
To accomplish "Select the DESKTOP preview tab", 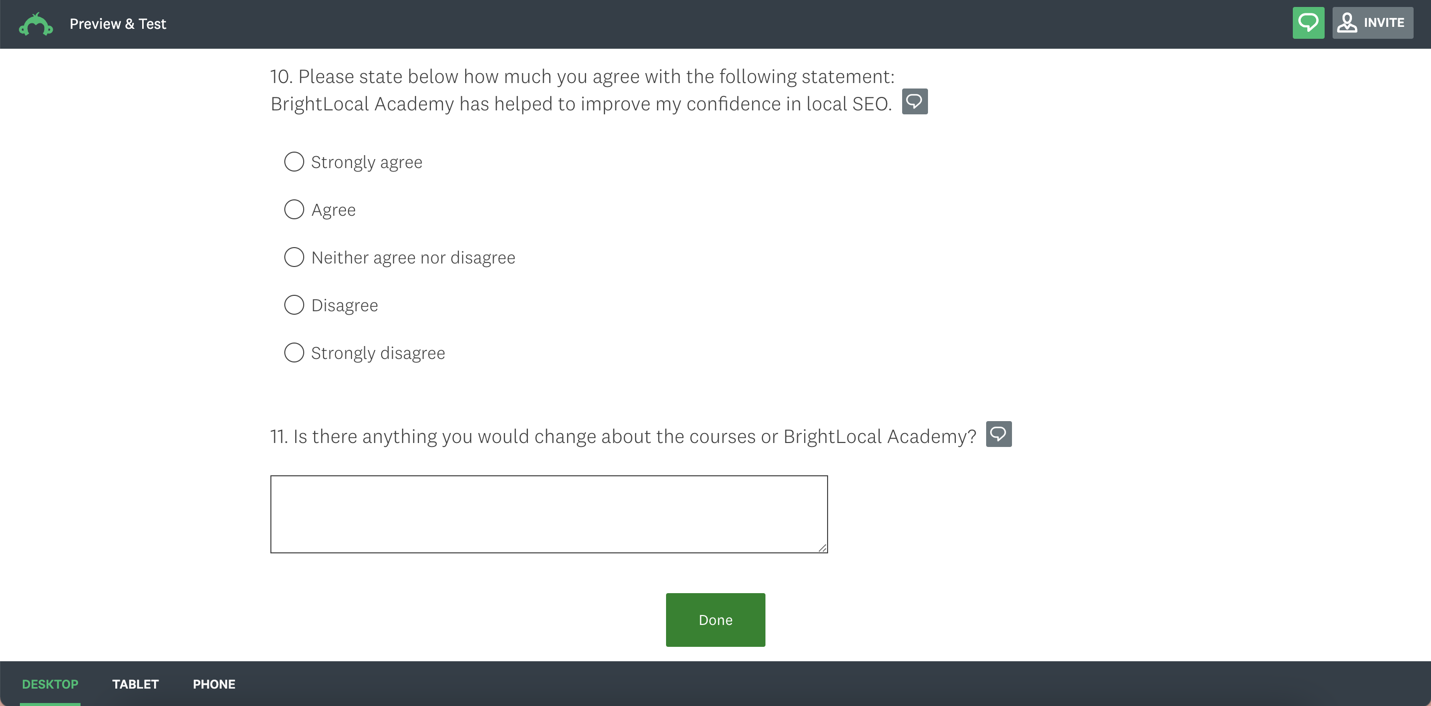I will pos(50,684).
